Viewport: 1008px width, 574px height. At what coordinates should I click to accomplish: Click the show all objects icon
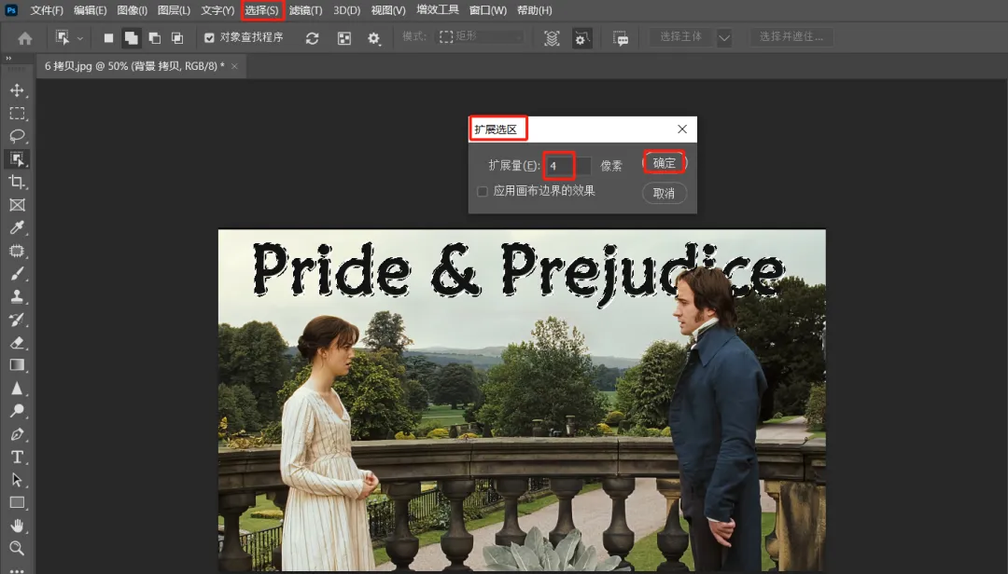344,38
